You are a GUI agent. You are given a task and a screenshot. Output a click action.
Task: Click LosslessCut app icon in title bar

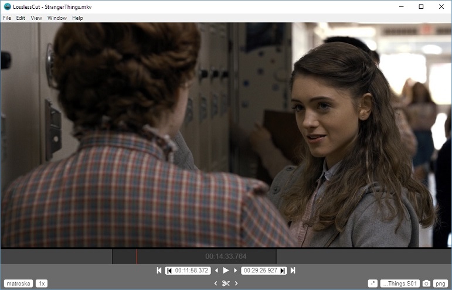click(7, 6)
